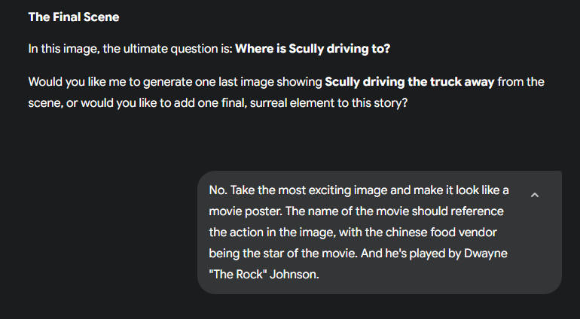Click "In this image, the ultimate question is:"
Image resolution: width=580 pixels, height=319 pixels.
pos(130,49)
